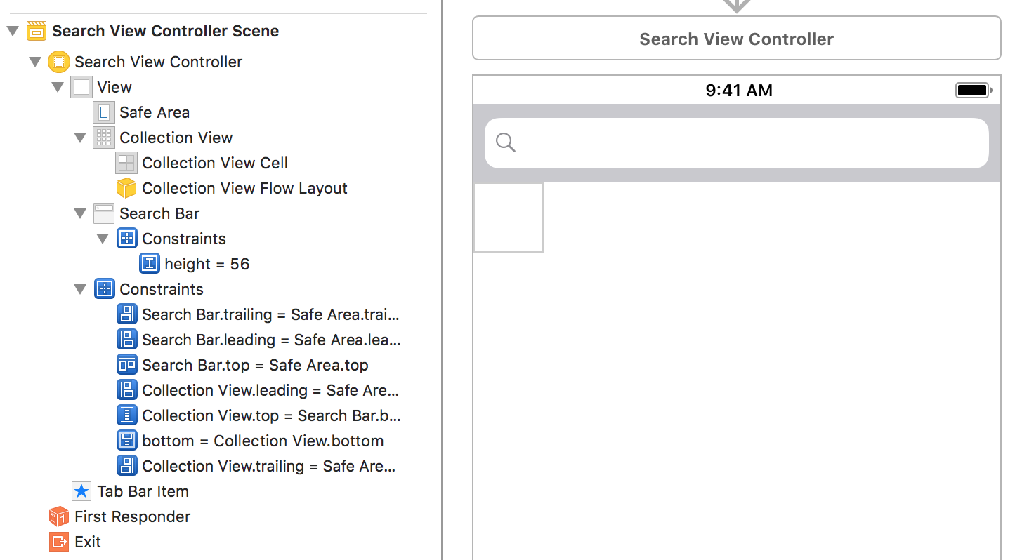Viewport: 1015px width, 560px height.
Task: Click the Search View Controller title bar on canvas
Action: (x=736, y=39)
